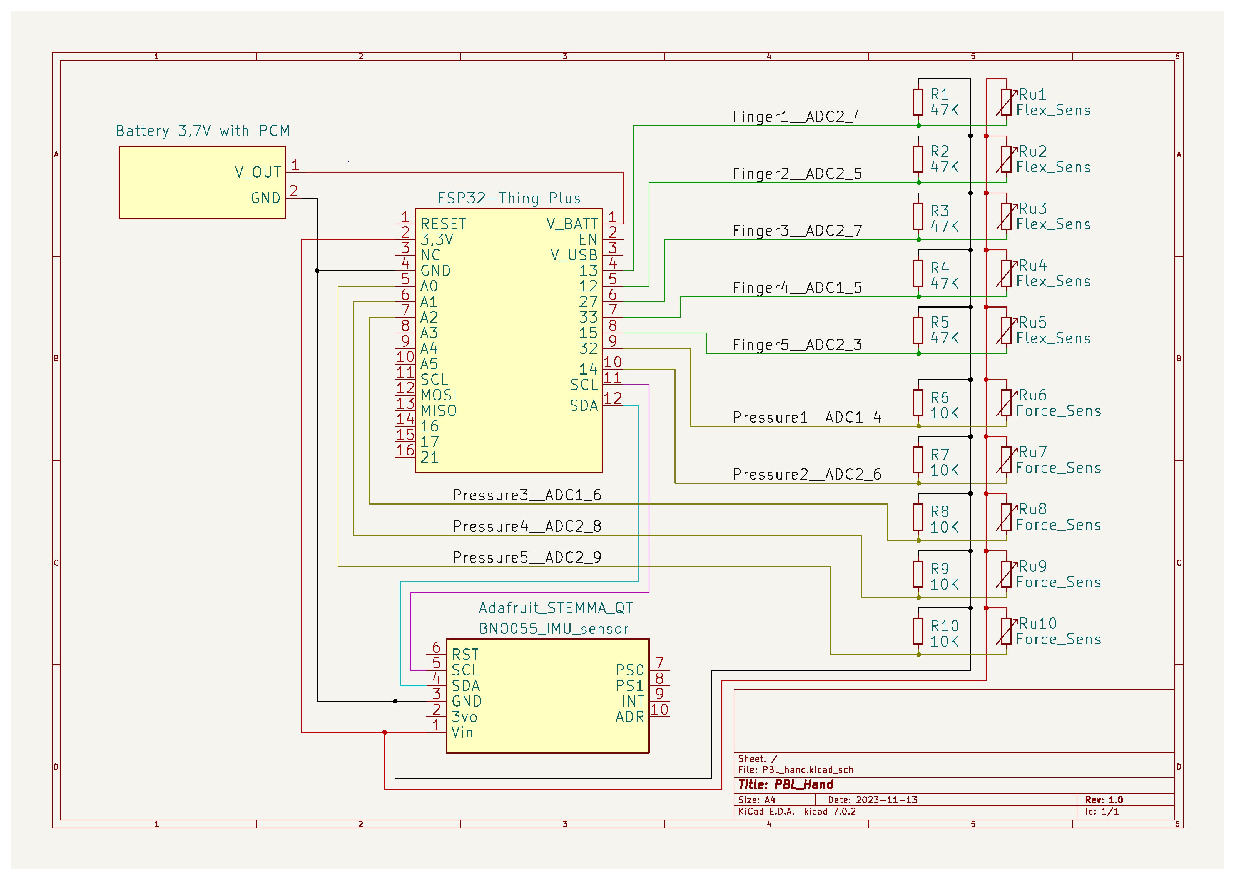Click the GND junction dot near ESP32 pin 4
This screenshot has height=881, width=1235.
[x=317, y=271]
